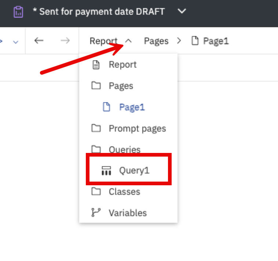Go forward with the right arrow

click(65, 41)
